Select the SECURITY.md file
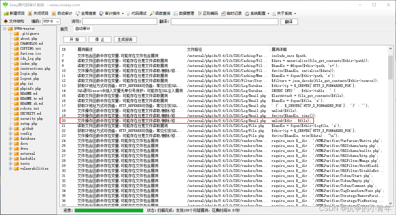The width and height of the screenshot is (396, 215). click(x=30, y=113)
